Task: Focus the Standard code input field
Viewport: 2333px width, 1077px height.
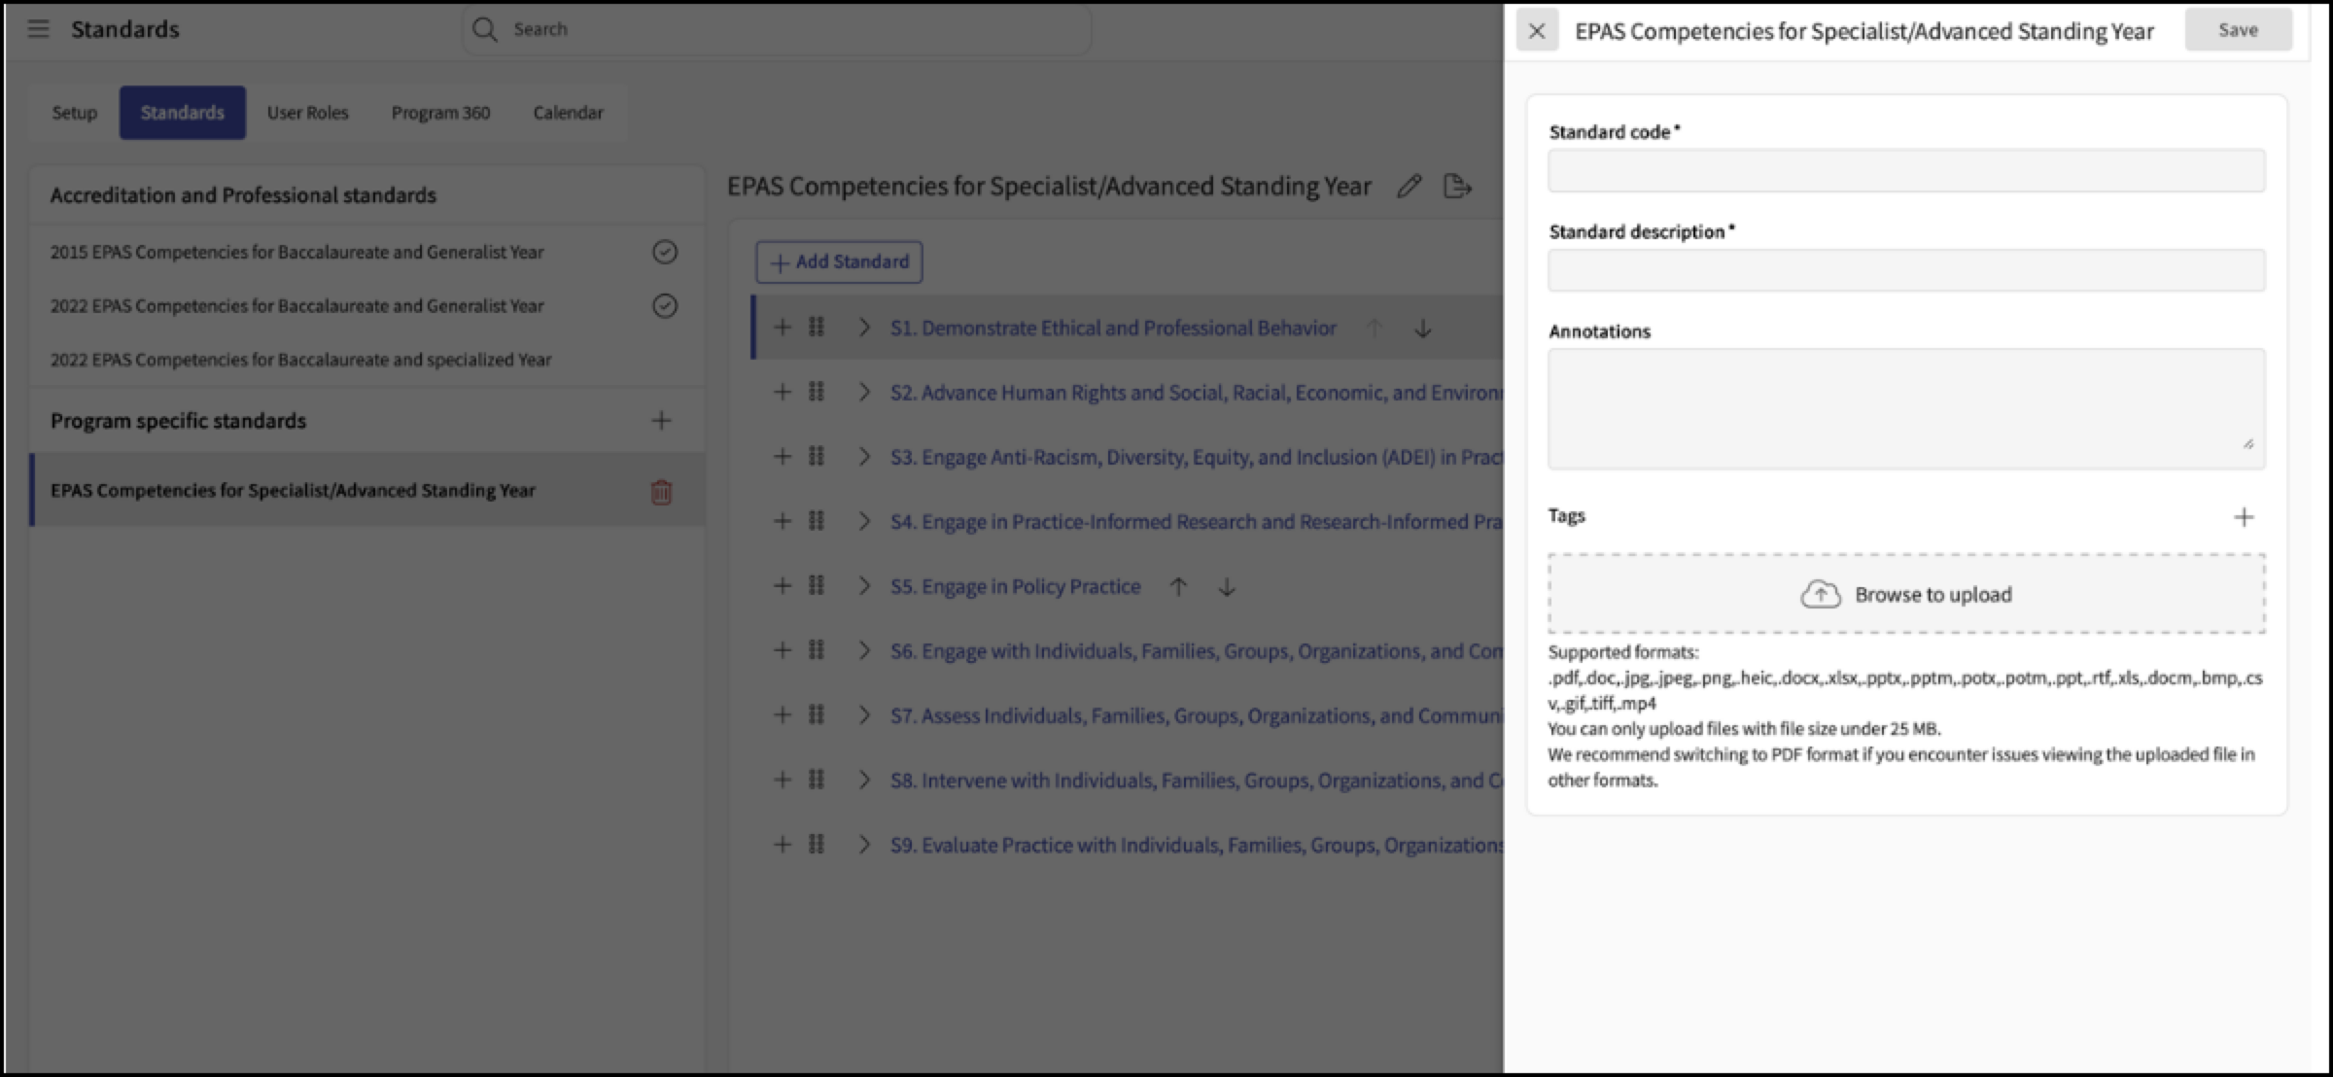Action: click(1906, 170)
